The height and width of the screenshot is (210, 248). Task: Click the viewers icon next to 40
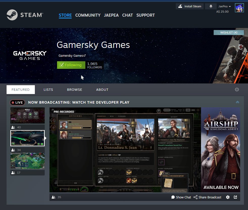[13, 127]
